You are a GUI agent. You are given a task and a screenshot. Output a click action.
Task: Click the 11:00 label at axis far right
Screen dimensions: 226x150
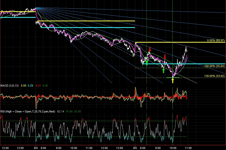(x=188, y=148)
